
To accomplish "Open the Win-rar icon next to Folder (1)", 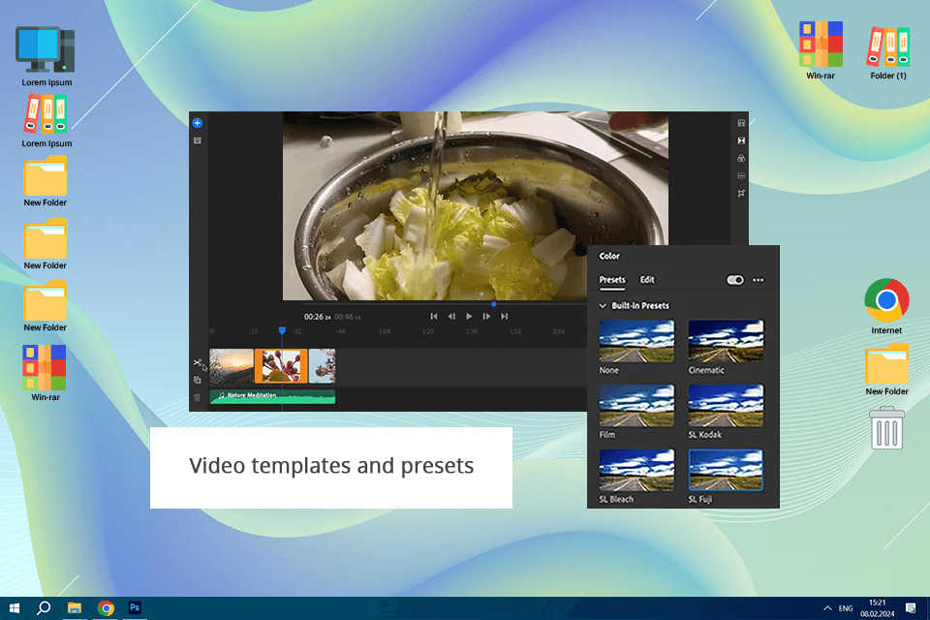I will (821, 50).
